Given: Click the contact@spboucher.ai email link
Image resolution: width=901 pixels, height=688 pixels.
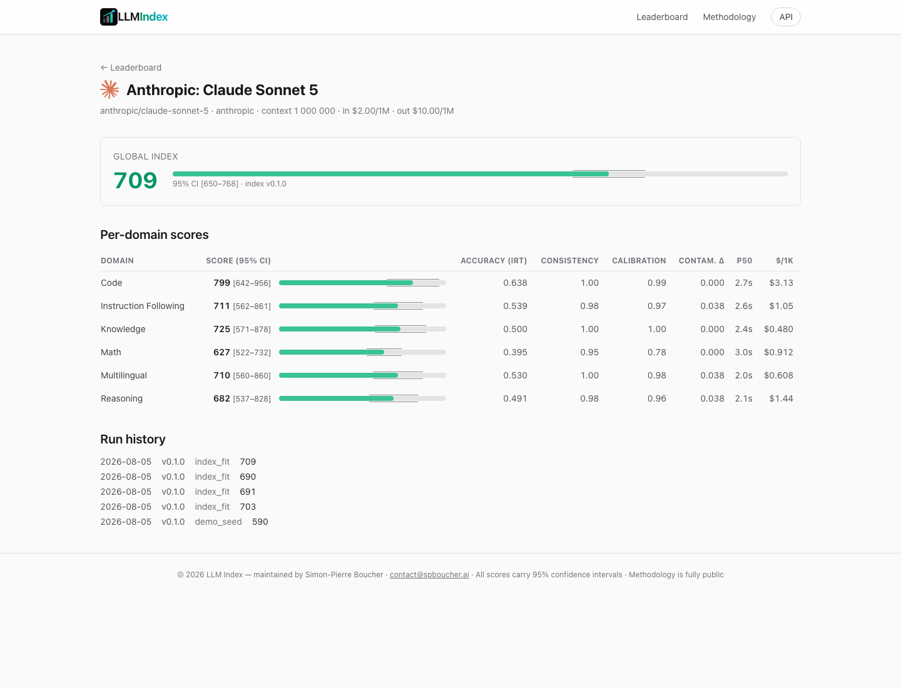Looking at the screenshot, I should click(x=429, y=575).
